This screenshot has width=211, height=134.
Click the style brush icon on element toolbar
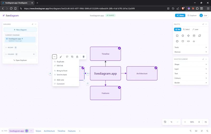click(61, 57)
